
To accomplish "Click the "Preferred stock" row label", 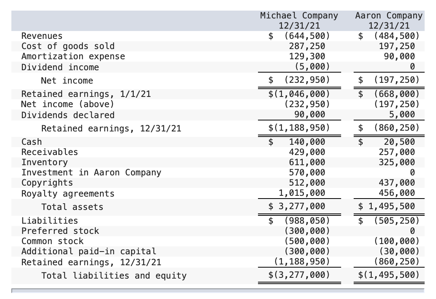I will (60, 231).
